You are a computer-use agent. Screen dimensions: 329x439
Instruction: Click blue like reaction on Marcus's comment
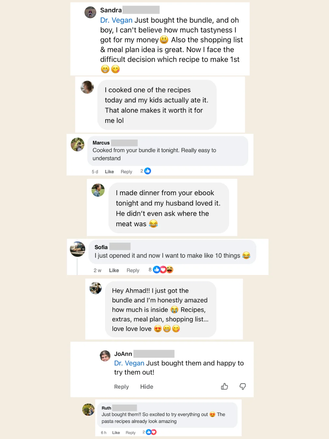[147, 171]
